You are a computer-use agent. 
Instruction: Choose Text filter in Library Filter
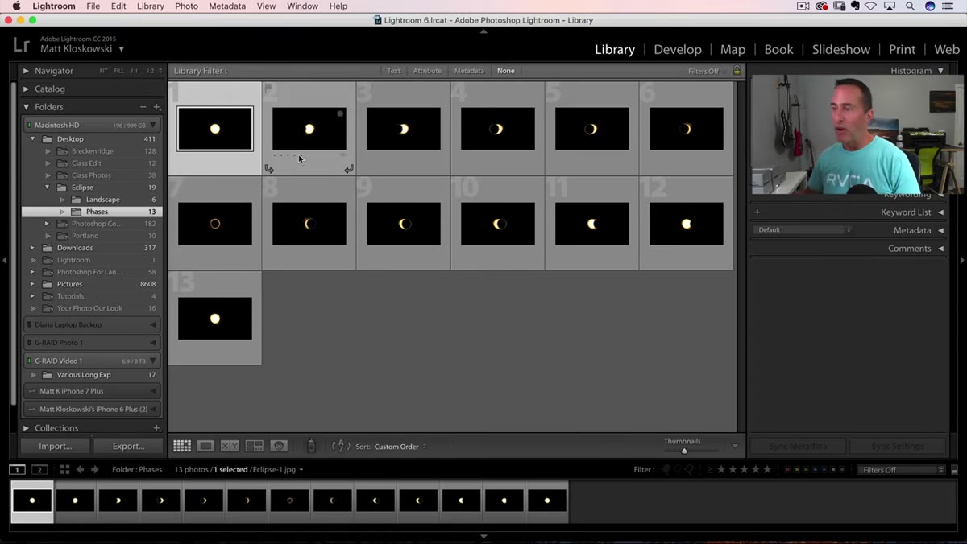point(393,71)
